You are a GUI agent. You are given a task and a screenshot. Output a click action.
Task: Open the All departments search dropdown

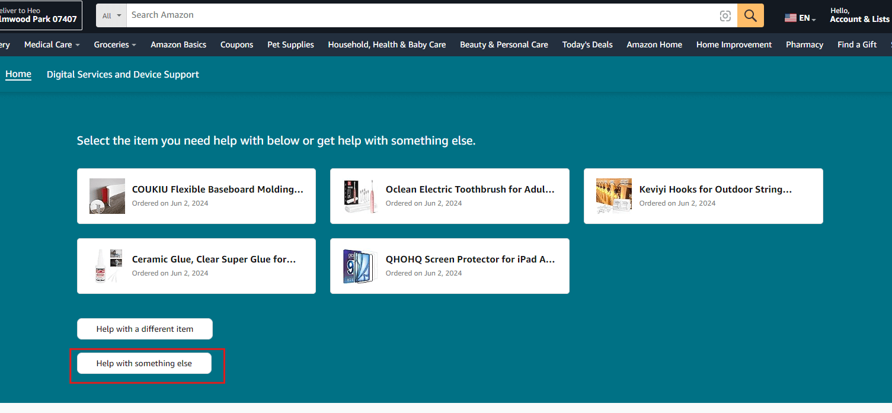click(x=111, y=15)
